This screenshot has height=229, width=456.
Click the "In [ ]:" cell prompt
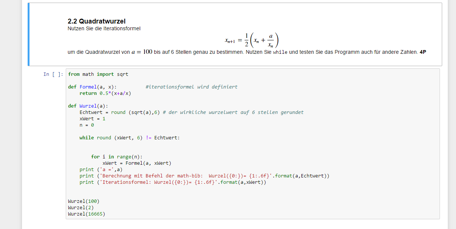(53, 74)
